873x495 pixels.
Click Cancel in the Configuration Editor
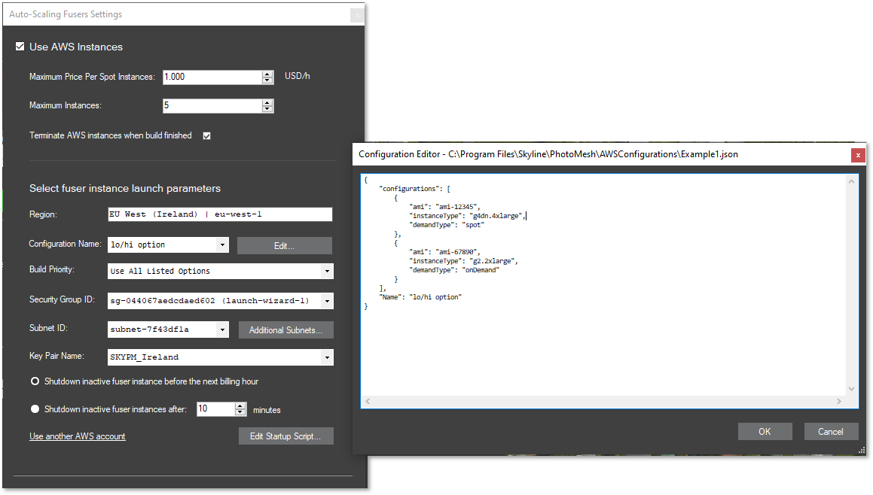pyautogui.click(x=831, y=432)
